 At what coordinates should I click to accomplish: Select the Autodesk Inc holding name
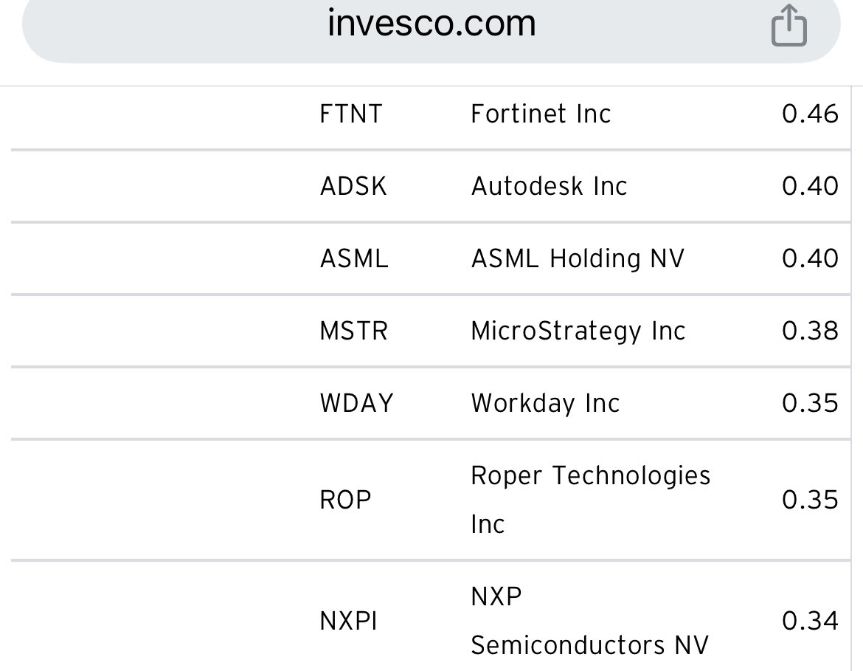(549, 186)
